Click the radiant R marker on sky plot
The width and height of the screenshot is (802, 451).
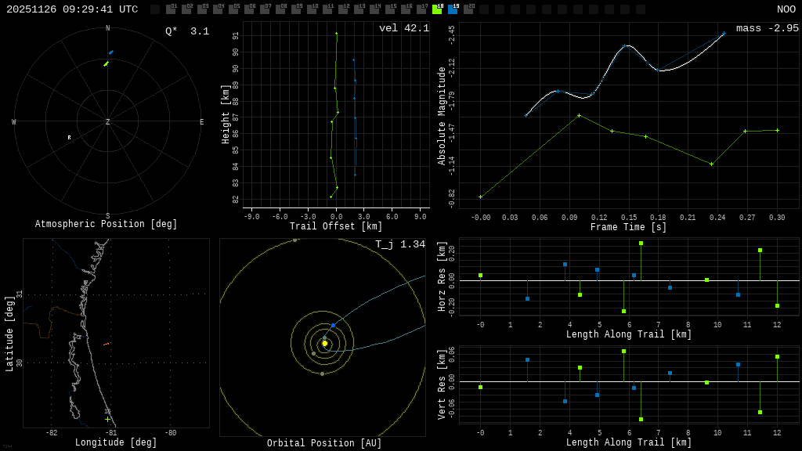point(69,138)
